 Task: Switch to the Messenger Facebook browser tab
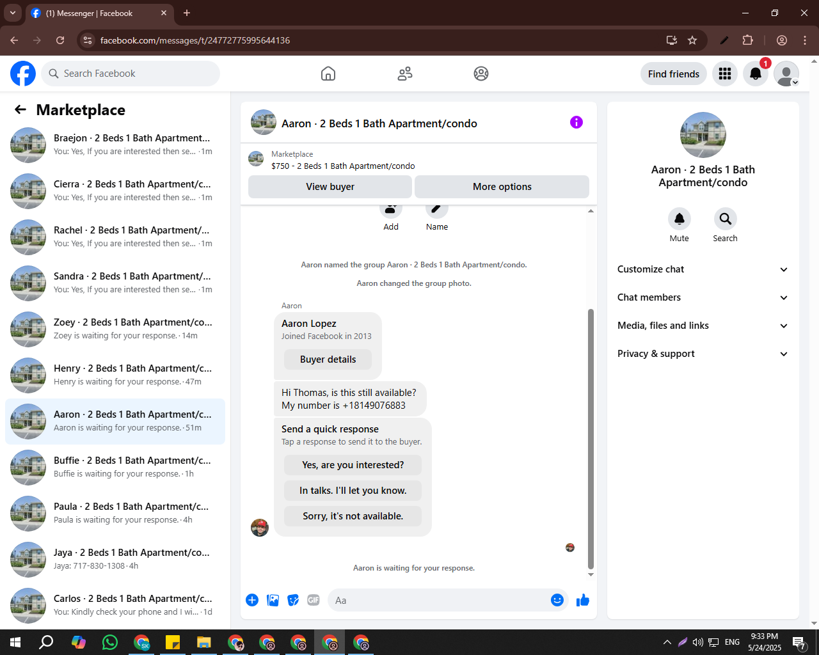click(99, 13)
